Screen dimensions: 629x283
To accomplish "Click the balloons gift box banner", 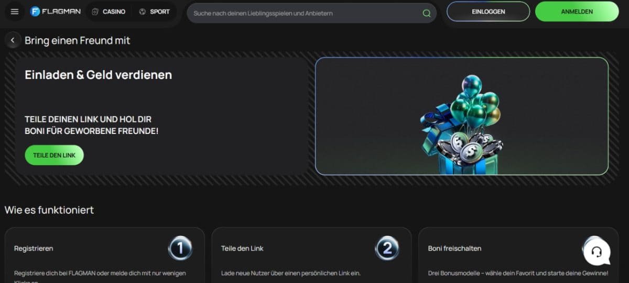I will (x=461, y=116).
